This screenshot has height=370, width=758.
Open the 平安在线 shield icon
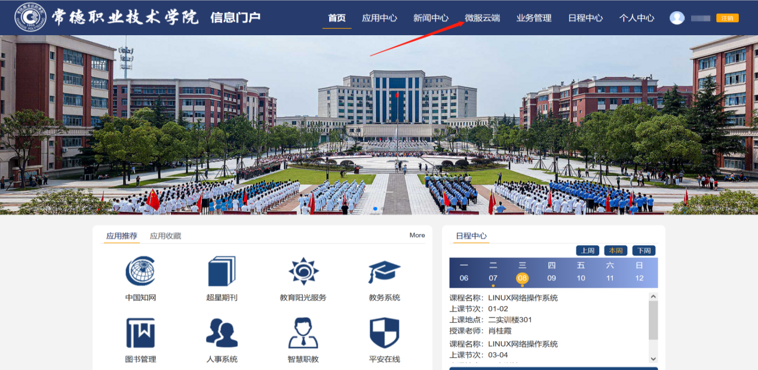pos(384,333)
